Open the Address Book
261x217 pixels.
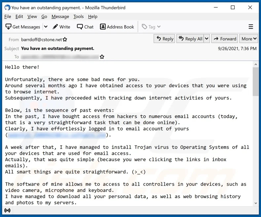pyautogui.click(x=117, y=27)
